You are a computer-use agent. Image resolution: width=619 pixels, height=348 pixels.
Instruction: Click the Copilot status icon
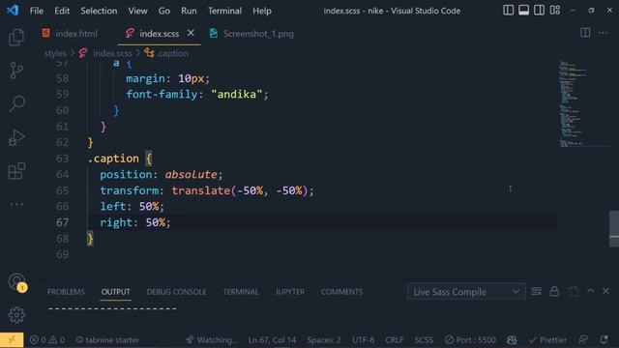512,339
